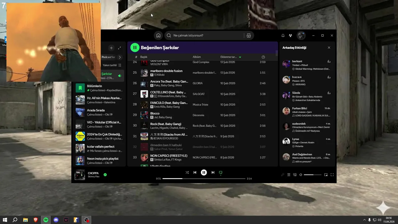Select 'NON CAPISCI (FREESTYLE)' track
This screenshot has width=398, height=224.
coord(169,156)
